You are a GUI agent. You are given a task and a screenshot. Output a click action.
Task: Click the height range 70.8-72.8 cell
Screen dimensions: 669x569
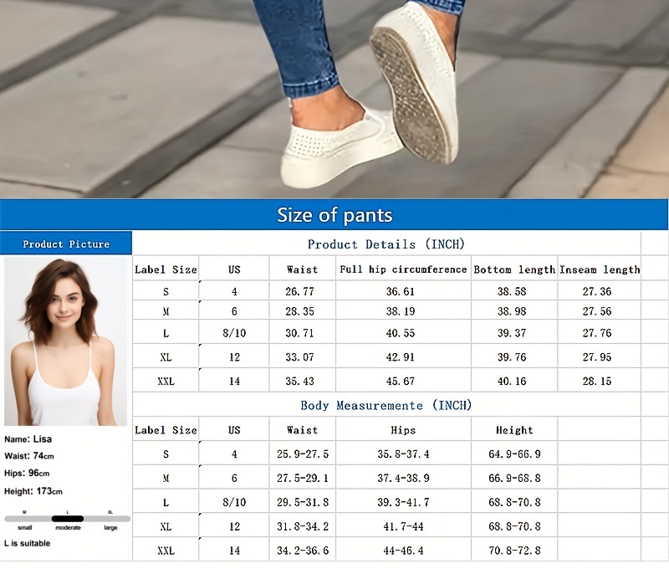(514, 551)
